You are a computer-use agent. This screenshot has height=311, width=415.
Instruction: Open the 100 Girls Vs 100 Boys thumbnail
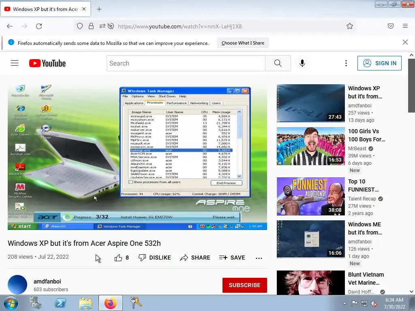(311, 146)
